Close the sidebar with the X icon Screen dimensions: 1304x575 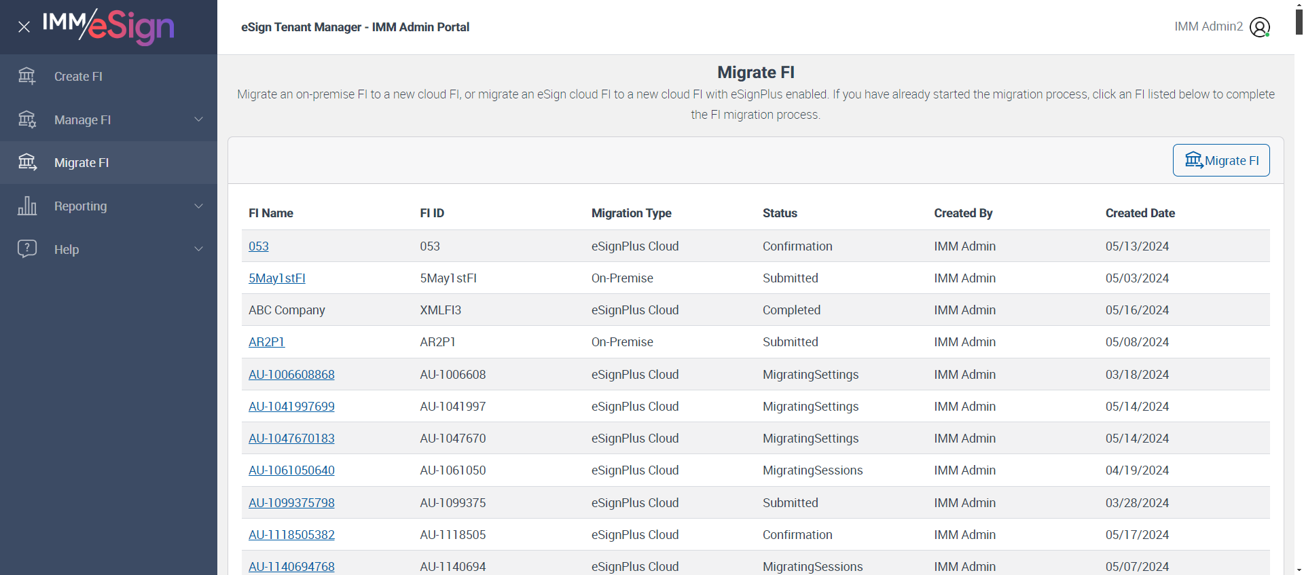(x=24, y=27)
